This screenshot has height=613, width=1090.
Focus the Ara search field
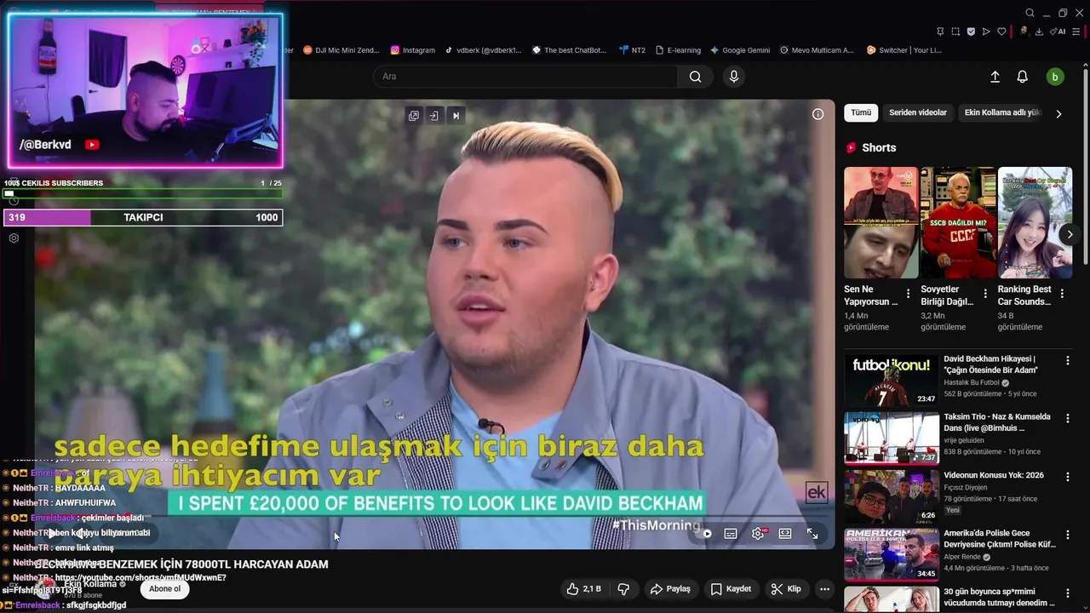pos(525,77)
